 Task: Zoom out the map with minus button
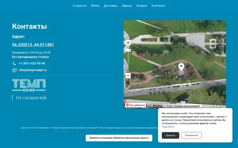[128, 75]
